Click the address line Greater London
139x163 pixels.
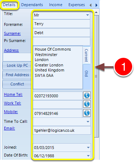49,65
